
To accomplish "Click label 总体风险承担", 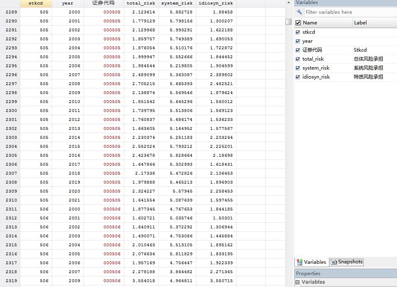I will 368,59.
